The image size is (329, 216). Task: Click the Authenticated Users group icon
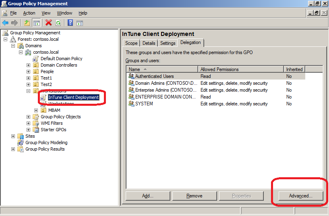pos(131,76)
